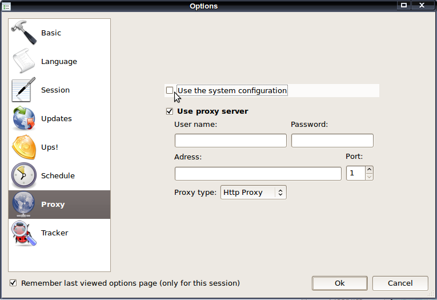Open Basic options via hammer icon
Screen dimensions: 437x300
(24, 33)
